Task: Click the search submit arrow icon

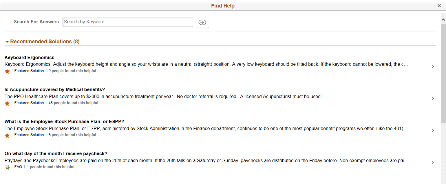Action: point(202,22)
